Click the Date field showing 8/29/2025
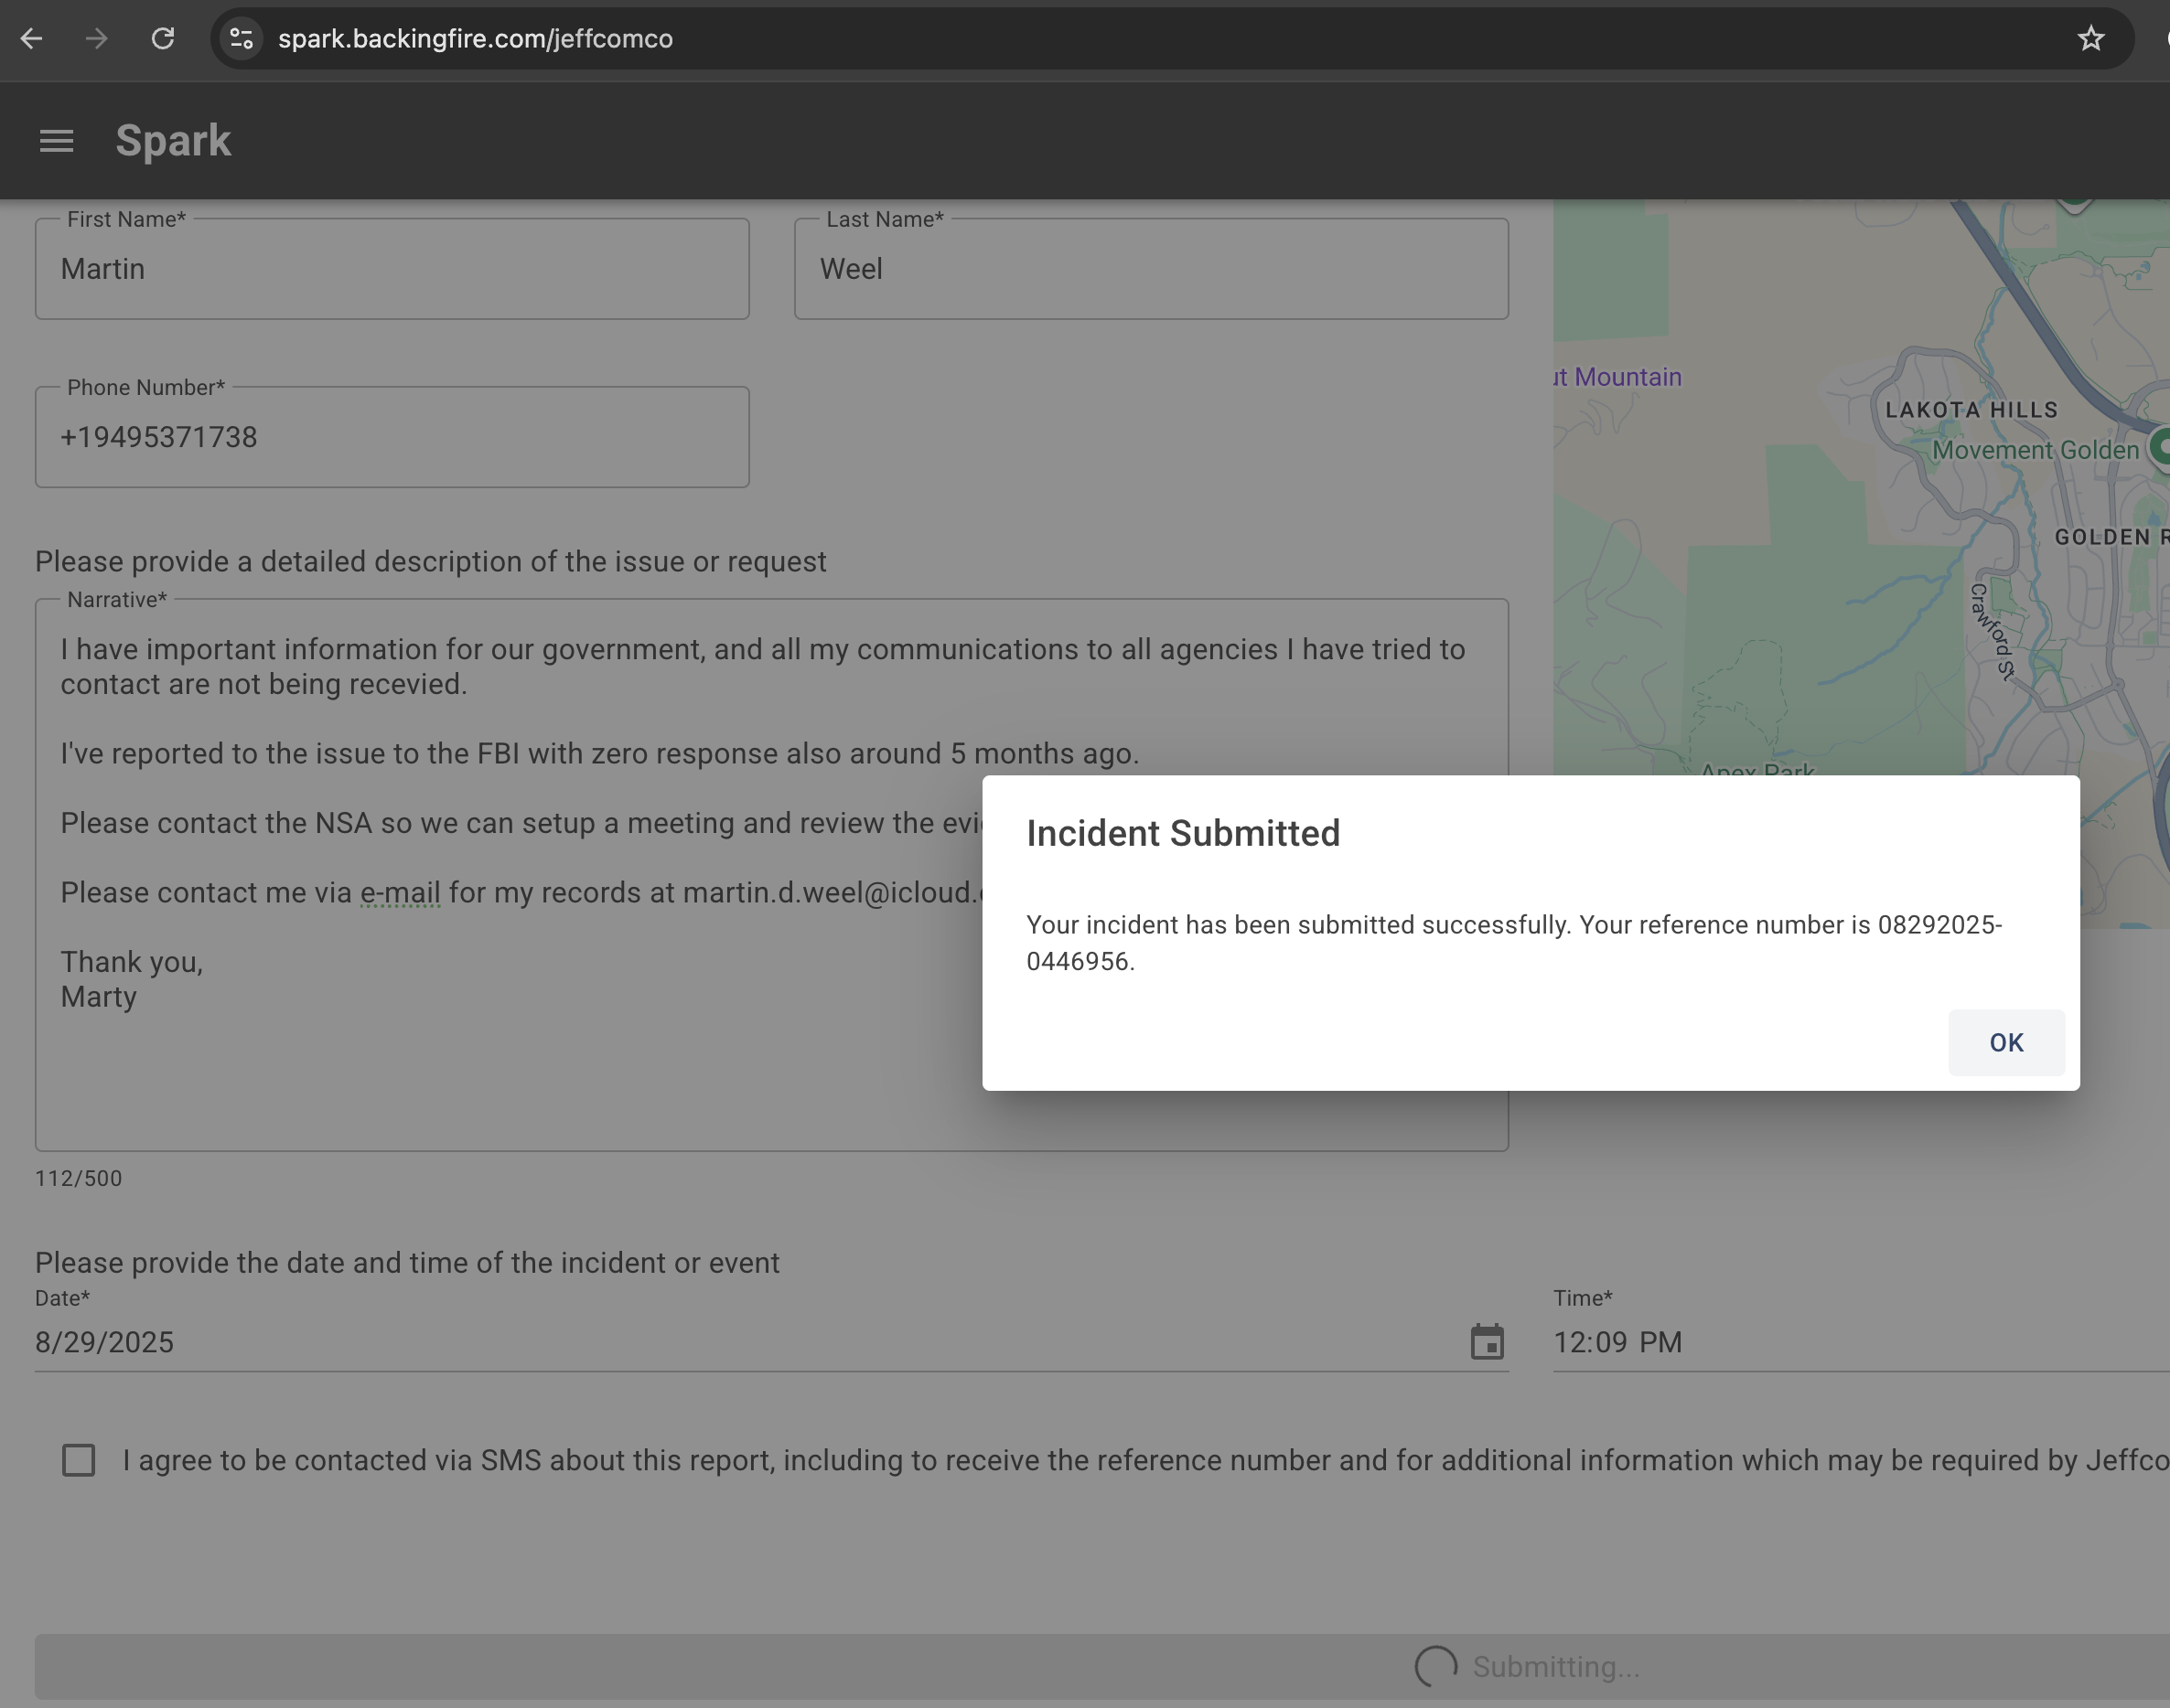 click(701, 1342)
